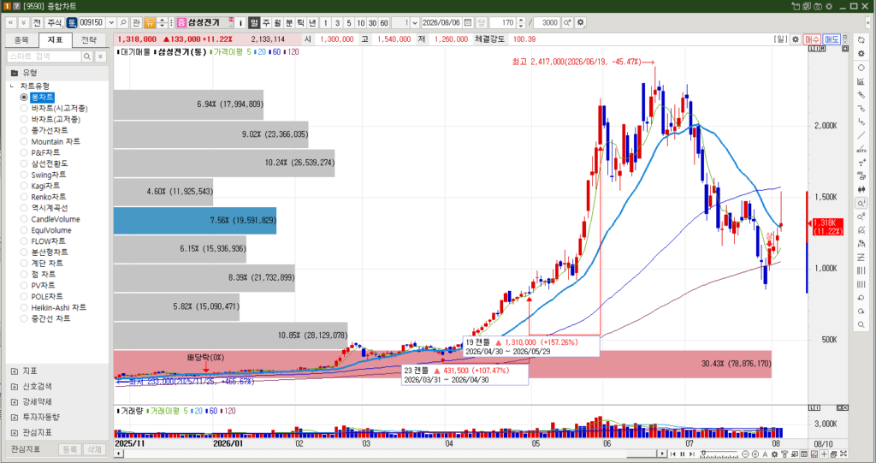Click the jump to last candle control
The image size is (876, 463).
691,454
